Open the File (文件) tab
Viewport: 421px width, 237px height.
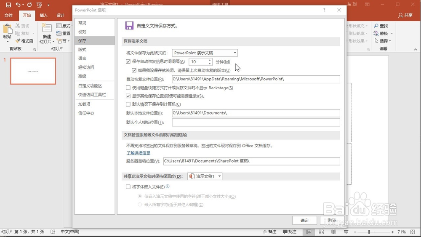8,15
